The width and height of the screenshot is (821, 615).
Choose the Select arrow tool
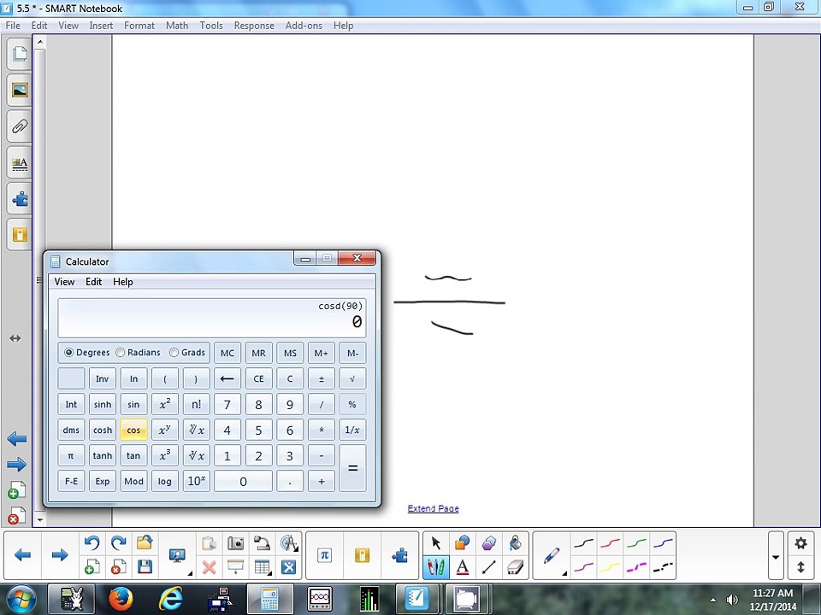tap(435, 543)
